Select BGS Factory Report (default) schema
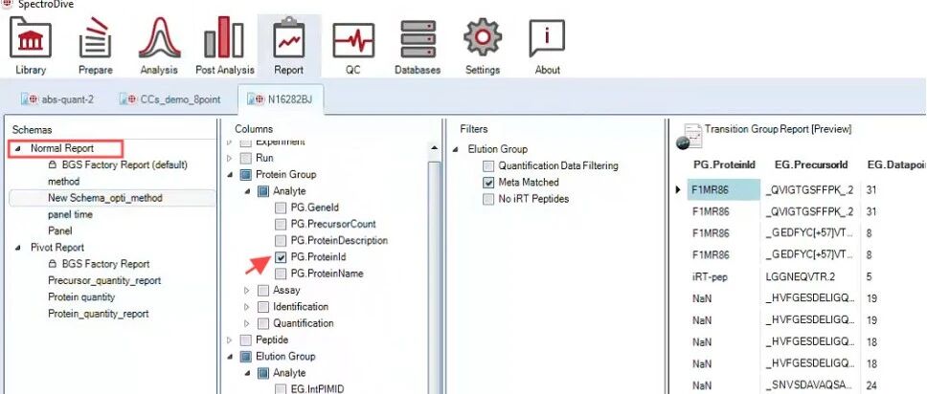The width and height of the screenshot is (927, 394). 124,164
